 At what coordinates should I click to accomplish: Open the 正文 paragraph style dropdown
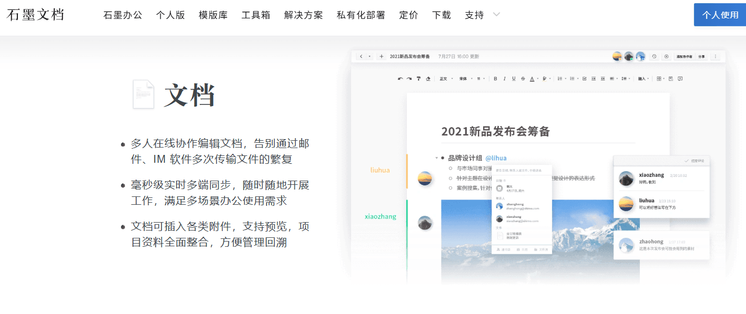[446, 79]
